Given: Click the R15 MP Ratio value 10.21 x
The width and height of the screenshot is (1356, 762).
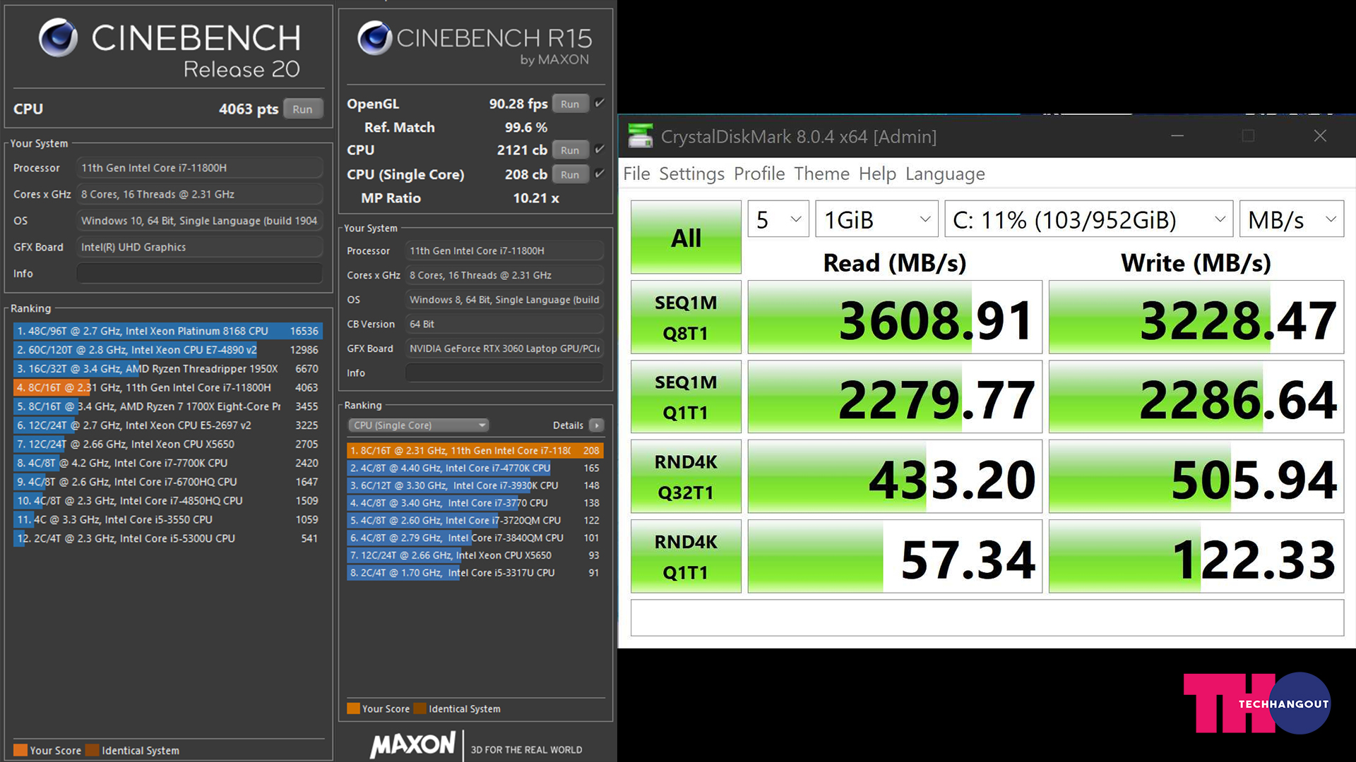Looking at the screenshot, I should click(536, 198).
